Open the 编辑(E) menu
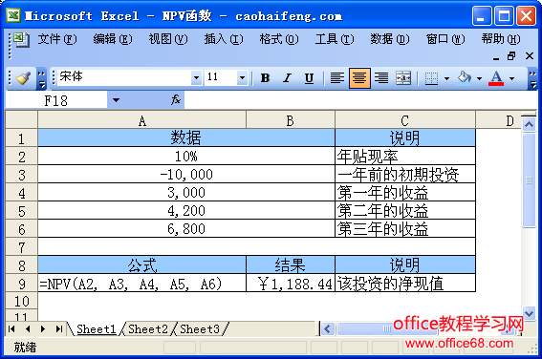The image size is (542, 359). [x=113, y=39]
